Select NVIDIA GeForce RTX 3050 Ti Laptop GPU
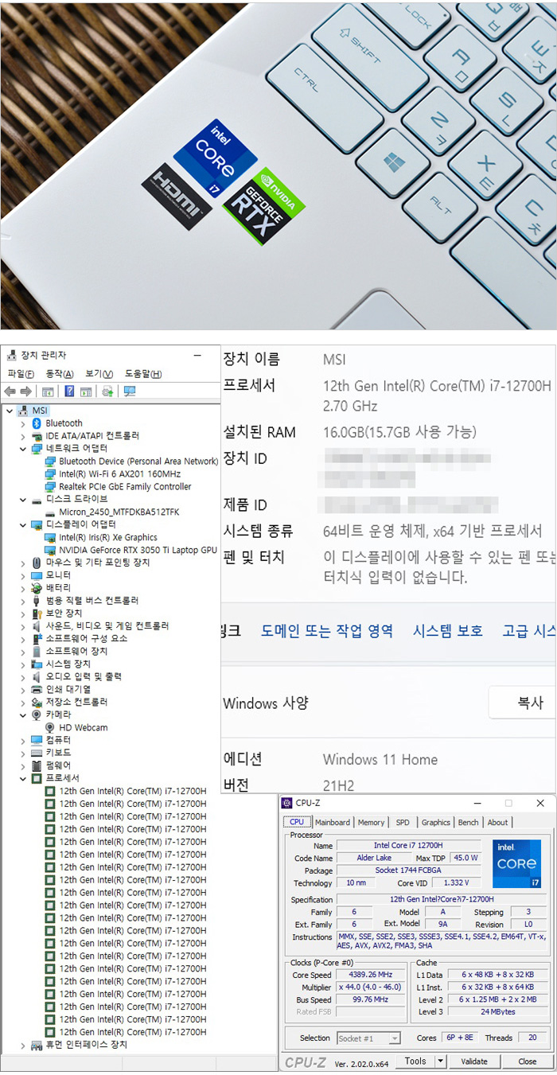Screen dimensions: 557x1075 pos(137,550)
